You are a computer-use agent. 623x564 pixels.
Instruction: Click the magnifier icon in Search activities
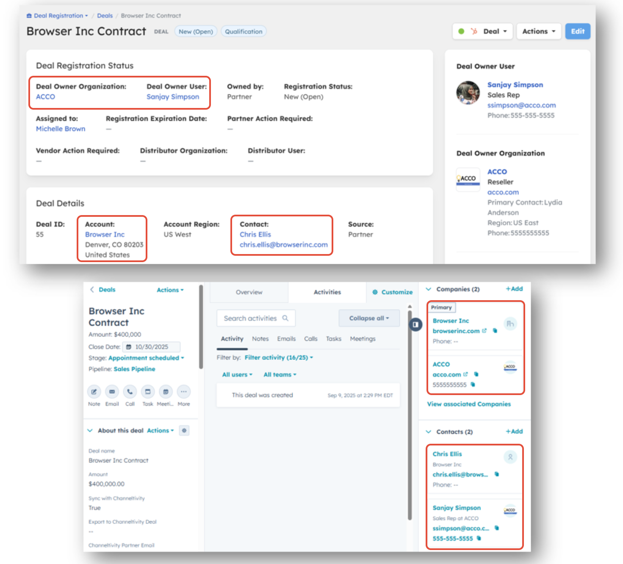285,318
